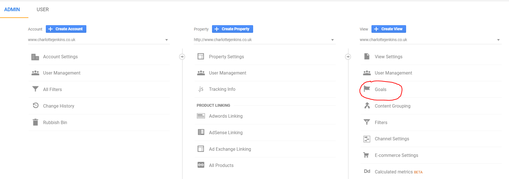Image resolution: width=509 pixels, height=179 pixels.
Task: Switch to the ADMIN tab
Action: (12, 10)
